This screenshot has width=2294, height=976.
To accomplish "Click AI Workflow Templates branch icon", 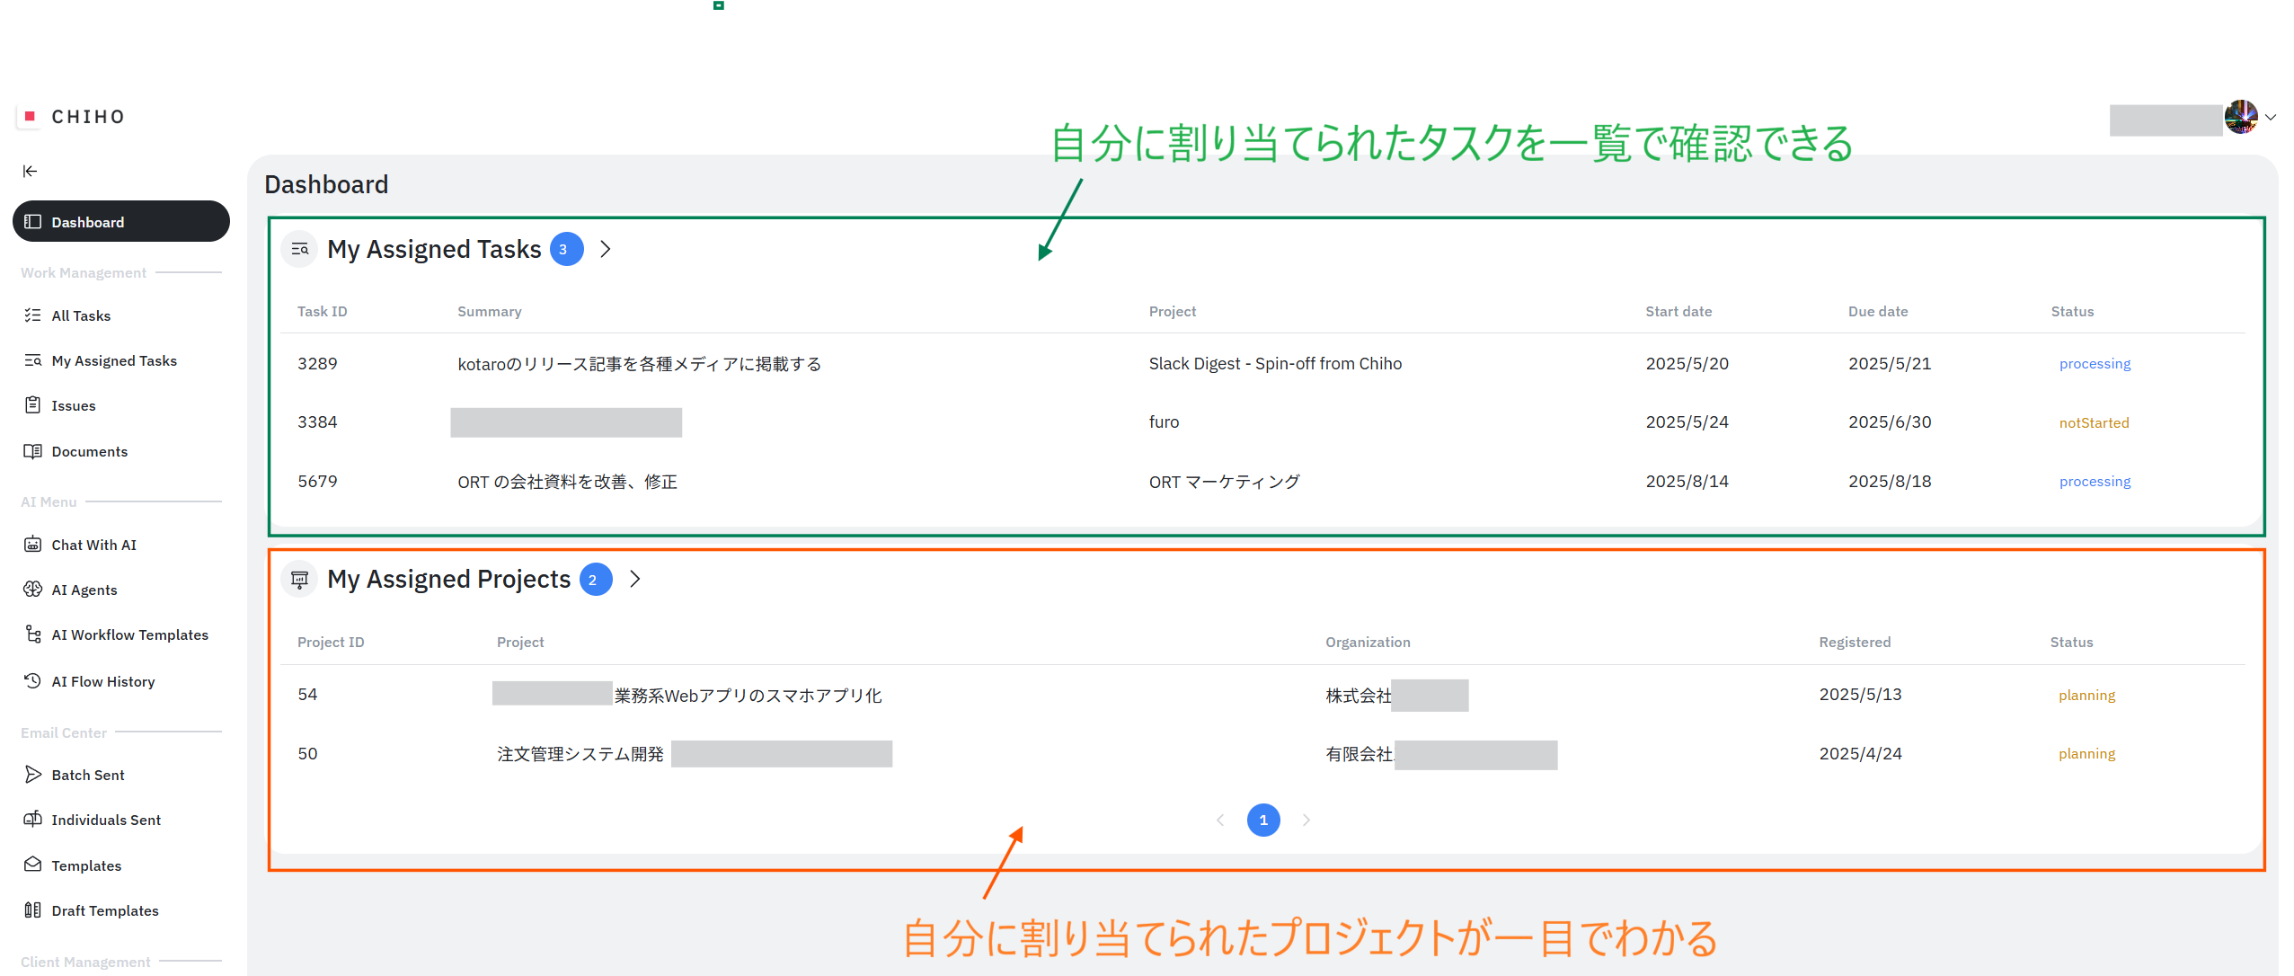I will click(32, 634).
